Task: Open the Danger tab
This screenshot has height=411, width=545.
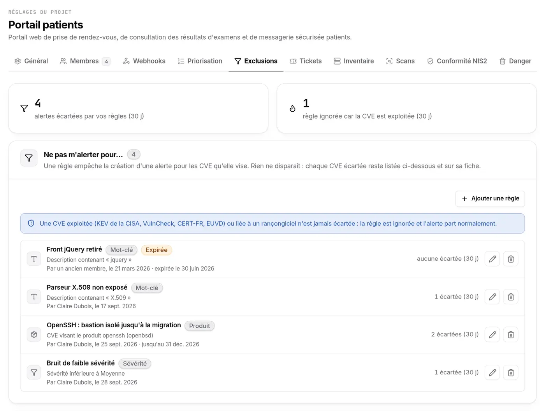Action: tap(515, 61)
